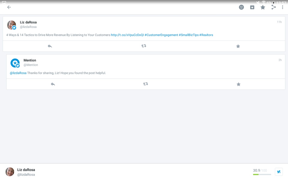Retweet the Mention account's tweet
288x180 pixels.
click(145, 84)
